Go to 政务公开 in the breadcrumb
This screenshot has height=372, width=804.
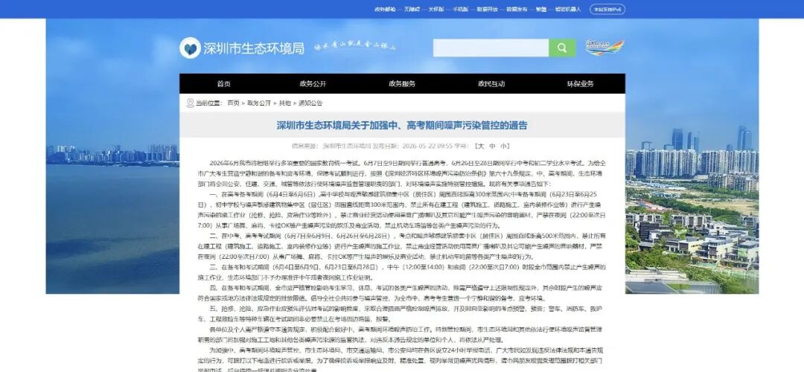259,103
